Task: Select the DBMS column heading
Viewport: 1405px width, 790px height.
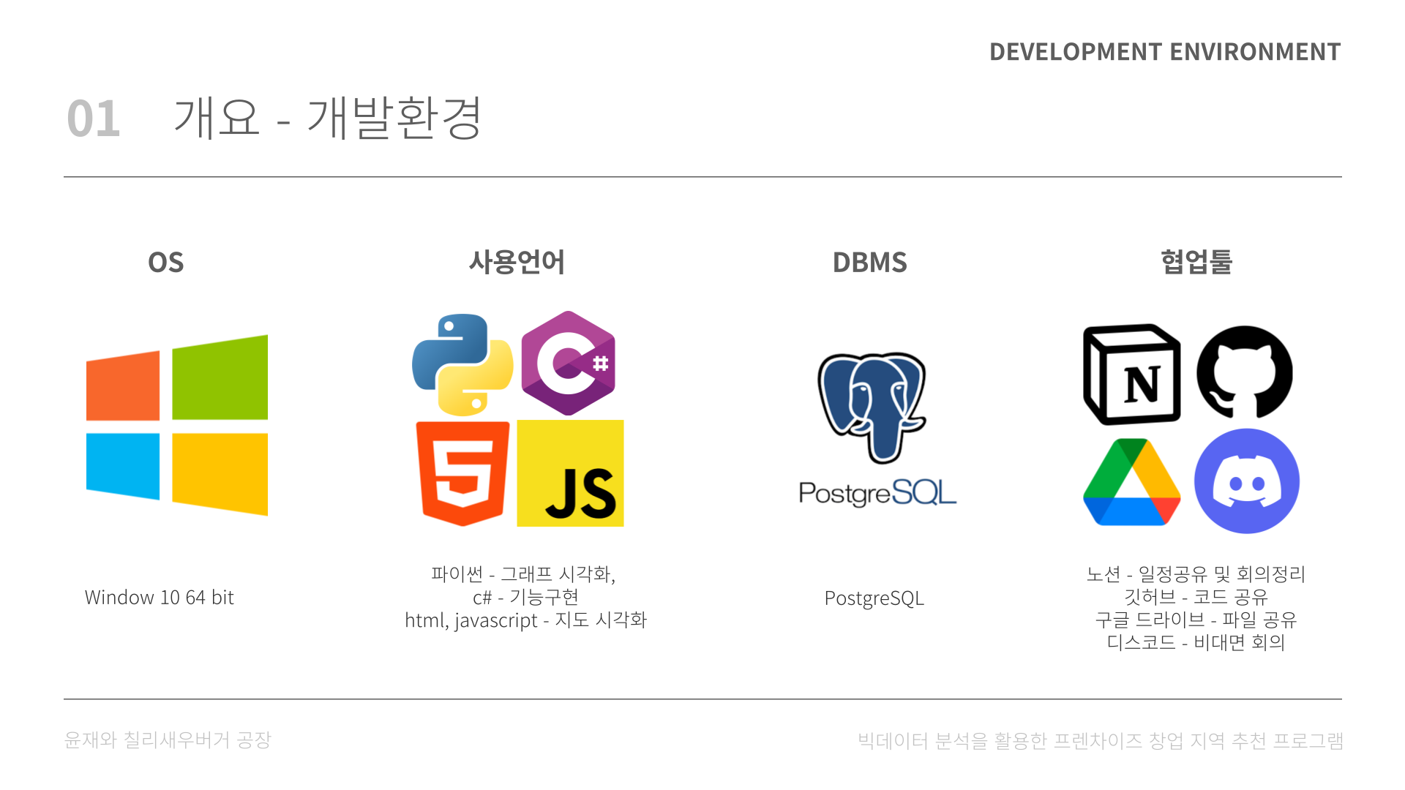Action: click(x=869, y=263)
